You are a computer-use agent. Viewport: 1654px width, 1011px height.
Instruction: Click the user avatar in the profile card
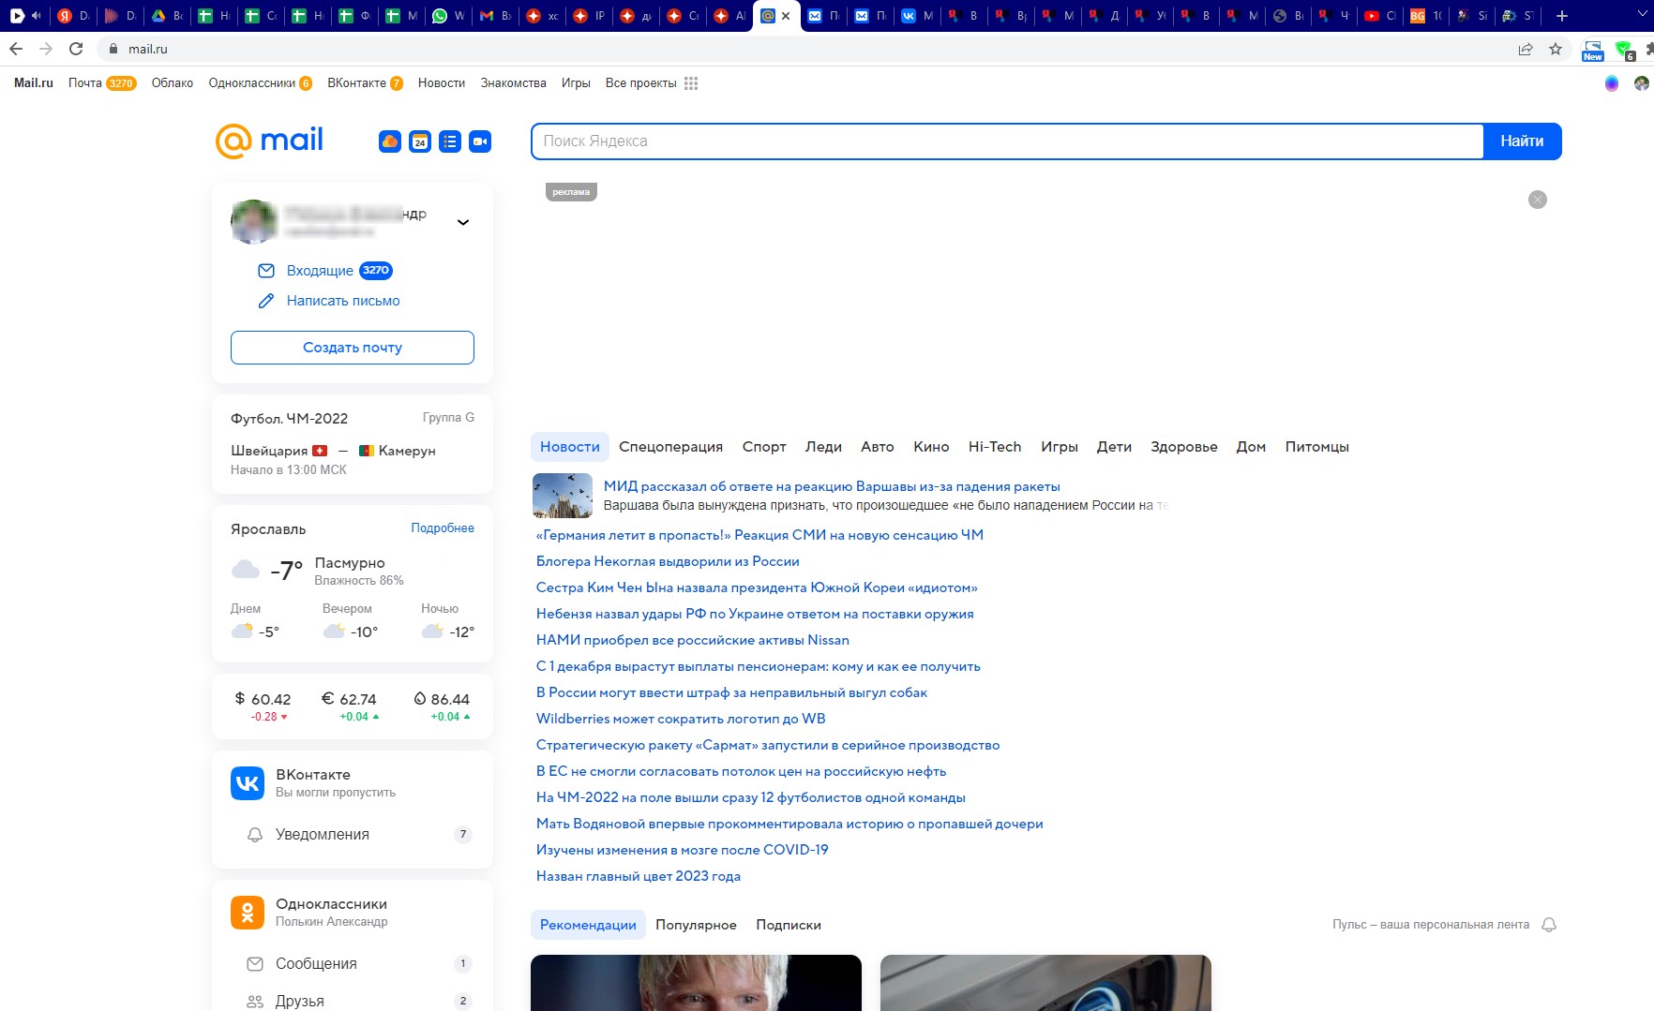pyautogui.click(x=254, y=222)
